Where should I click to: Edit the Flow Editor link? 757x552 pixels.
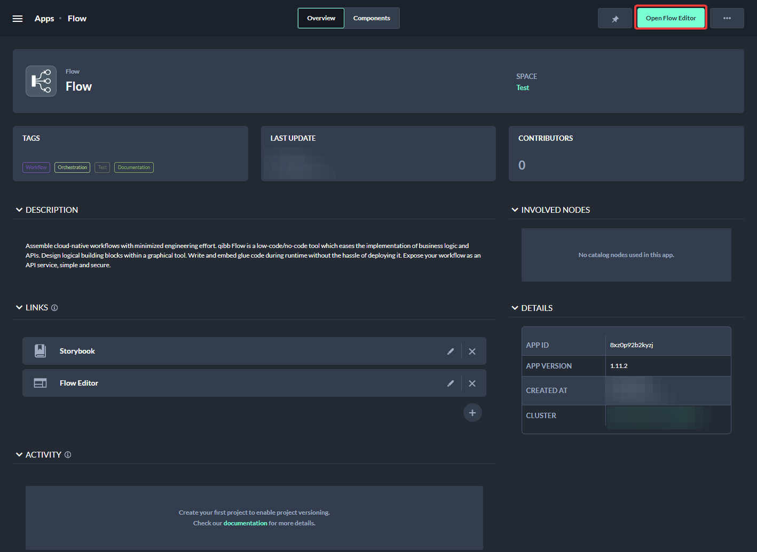pos(451,383)
